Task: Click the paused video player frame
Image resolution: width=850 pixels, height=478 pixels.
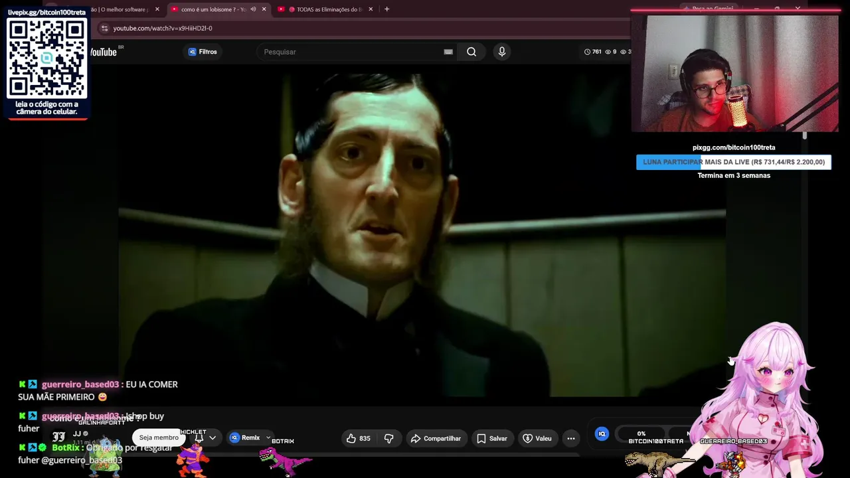Action: point(422,236)
